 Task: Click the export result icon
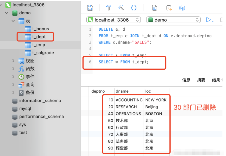click(x=169, y=8)
